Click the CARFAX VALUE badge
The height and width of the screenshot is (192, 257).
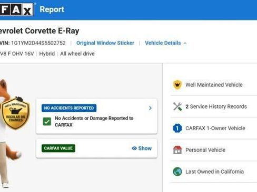pyautogui.click(x=58, y=148)
